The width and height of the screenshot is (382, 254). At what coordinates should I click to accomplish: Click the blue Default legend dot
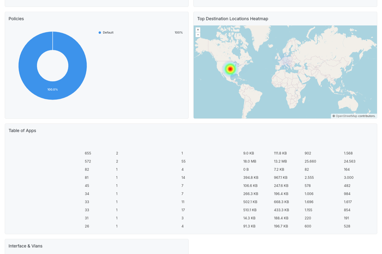coord(100,33)
